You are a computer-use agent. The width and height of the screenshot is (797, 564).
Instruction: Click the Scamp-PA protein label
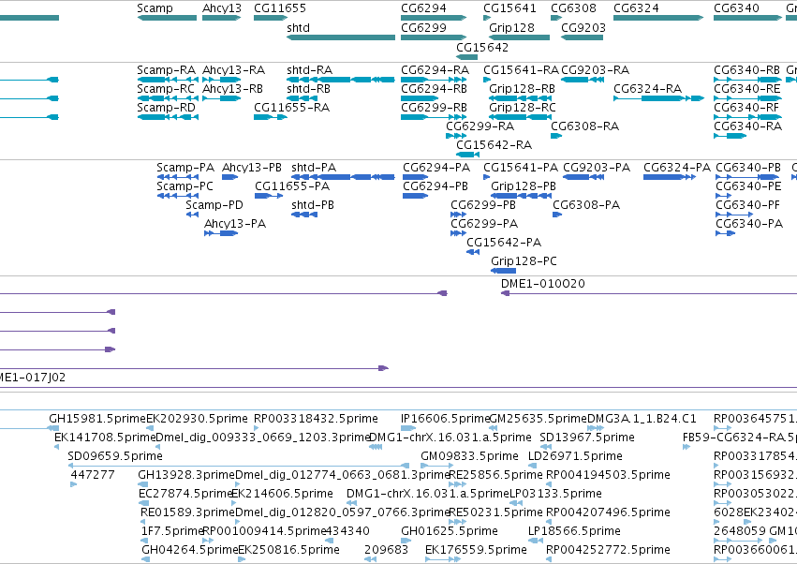pos(185,168)
